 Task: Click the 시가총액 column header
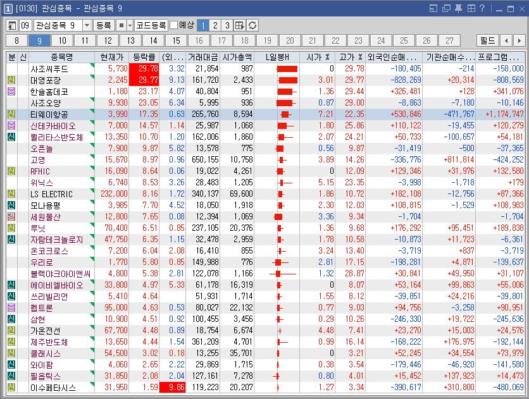coord(237,58)
